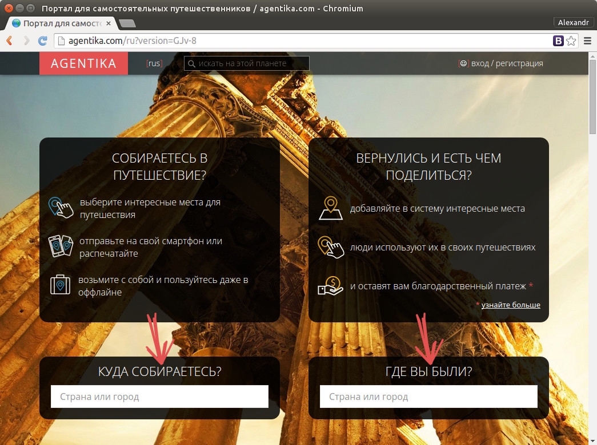Click the VK extension icon in address bar
The image size is (597, 445).
click(558, 41)
